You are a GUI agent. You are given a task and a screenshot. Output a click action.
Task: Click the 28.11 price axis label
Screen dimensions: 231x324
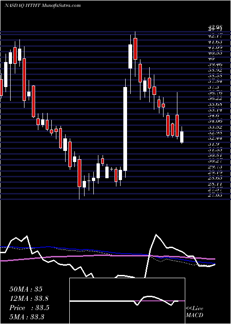tap(215, 184)
